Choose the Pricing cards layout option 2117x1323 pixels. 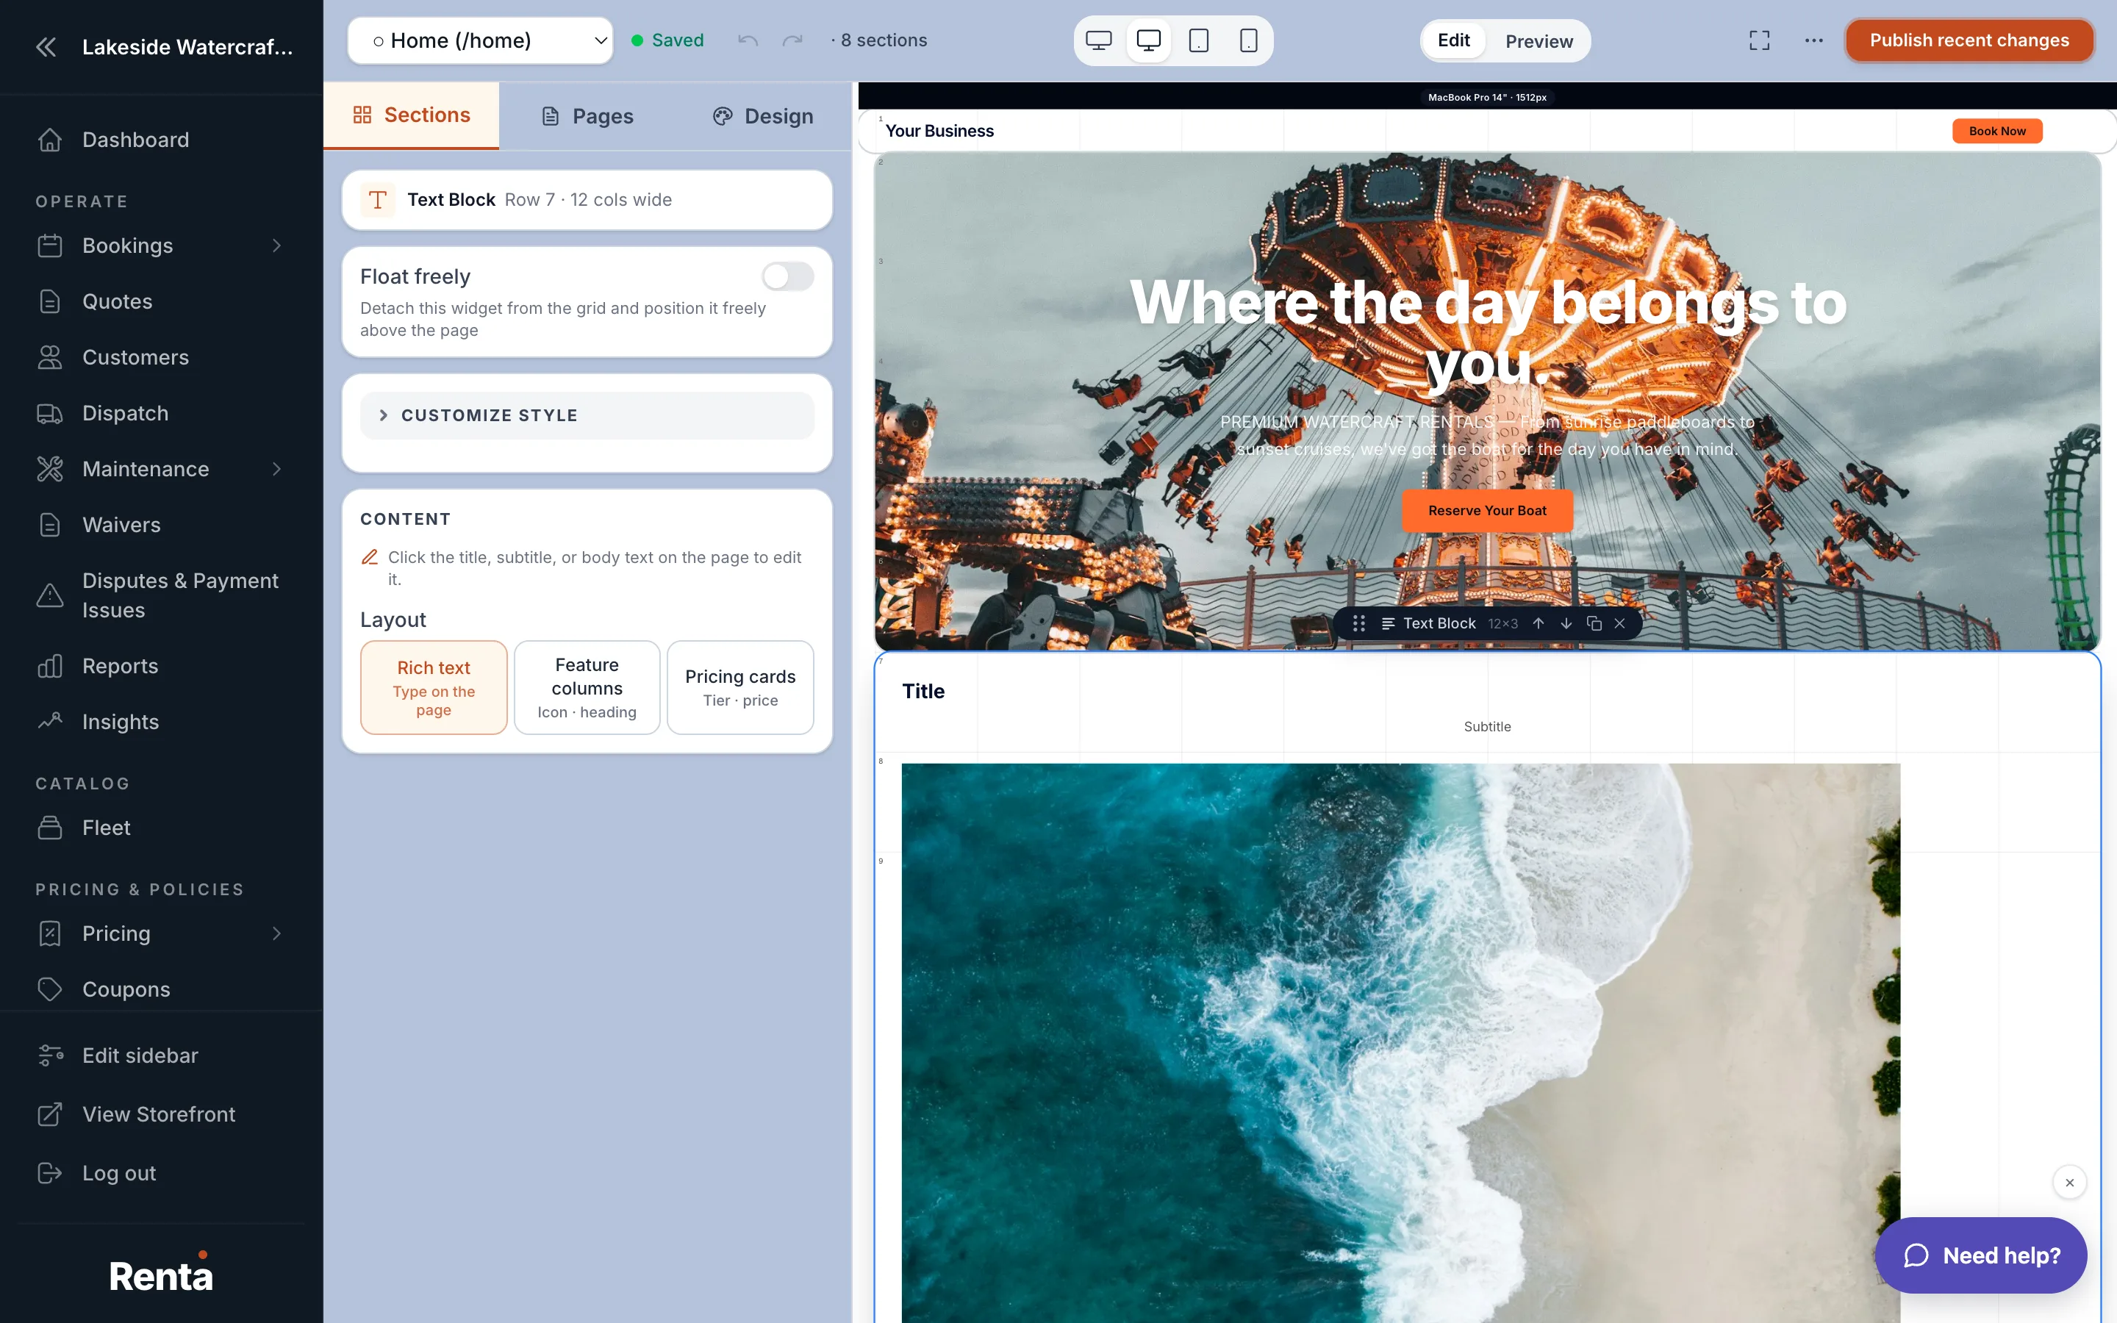tap(740, 687)
